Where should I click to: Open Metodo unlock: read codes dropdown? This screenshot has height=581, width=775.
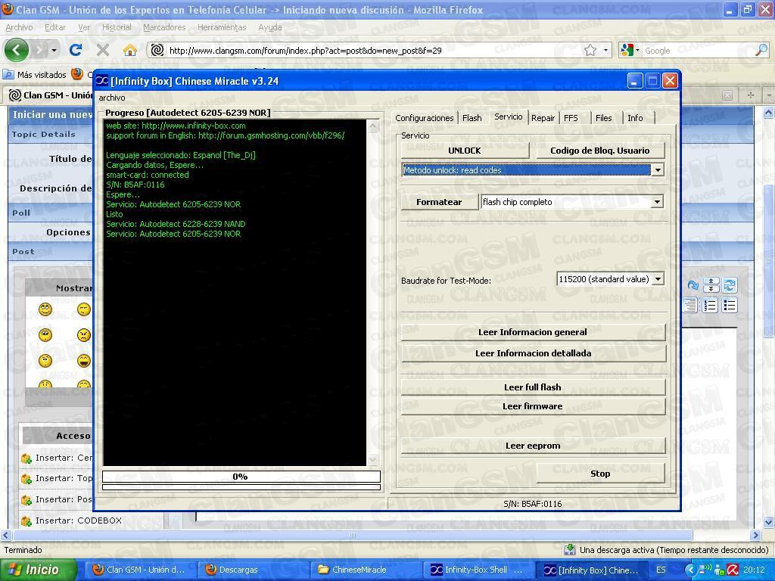point(658,170)
